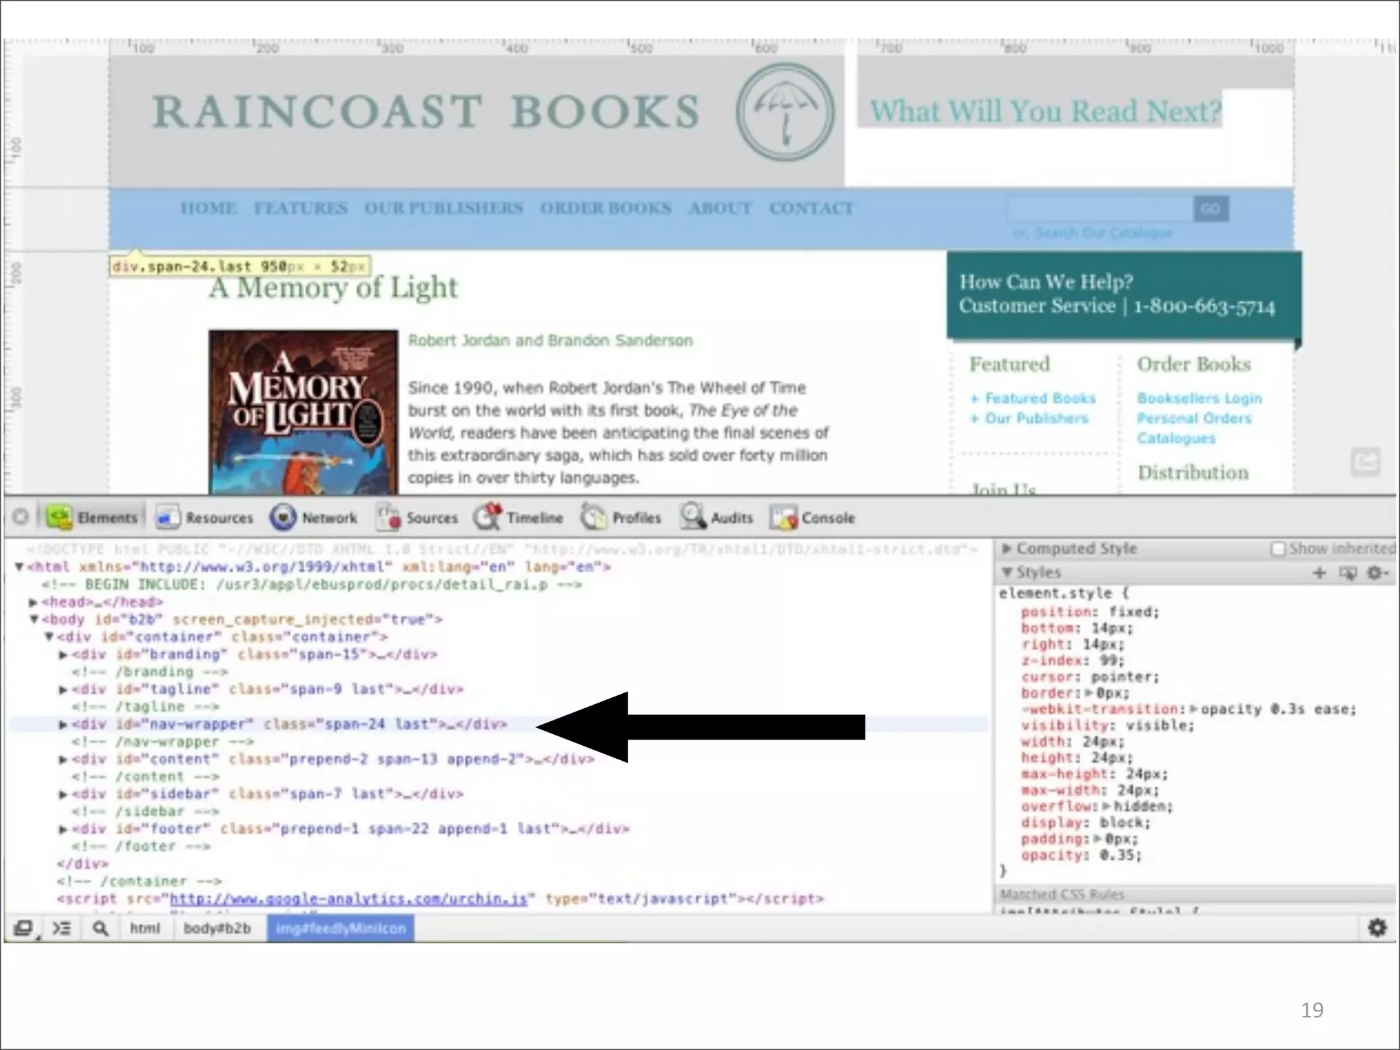Click Booksellers Login link
1400x1050 pixels.
tap(1199, 399)
